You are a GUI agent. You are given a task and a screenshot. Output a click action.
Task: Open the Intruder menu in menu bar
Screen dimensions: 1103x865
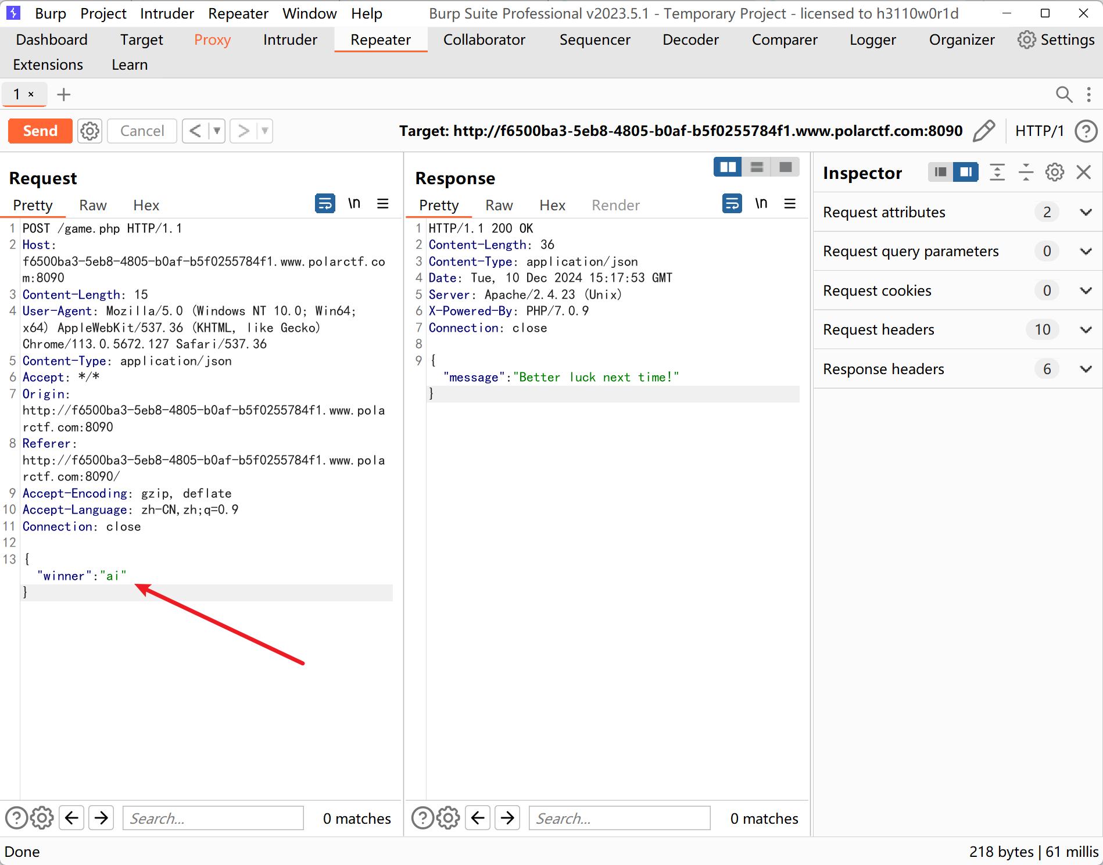tap(167, 13)
